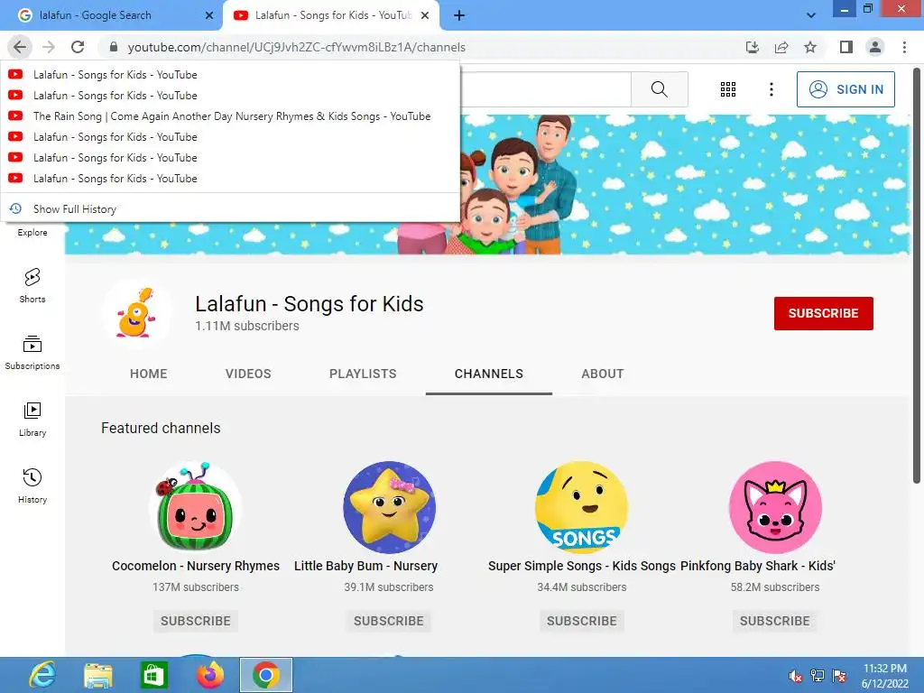Open the channel VIDEOS tab
Screen dimensions: 924x693
tap(248, 374)
